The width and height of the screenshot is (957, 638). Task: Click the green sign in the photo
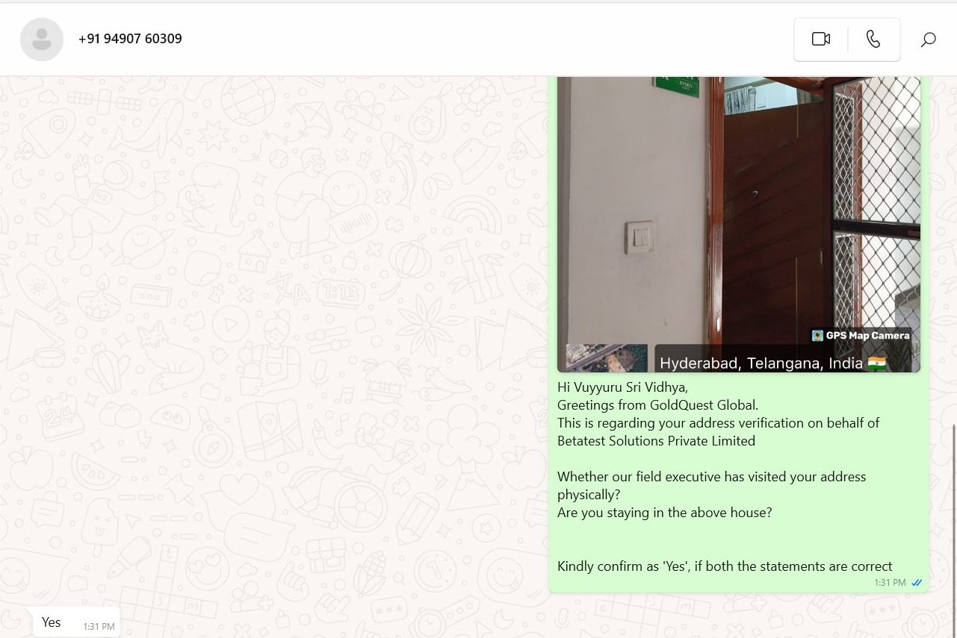(678, 84)
